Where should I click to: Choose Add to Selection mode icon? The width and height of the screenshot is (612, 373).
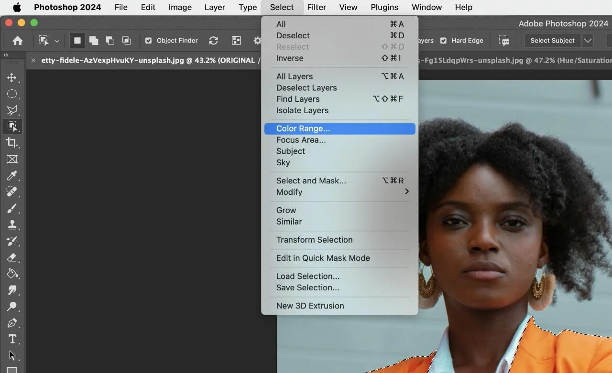coord(94,41)
